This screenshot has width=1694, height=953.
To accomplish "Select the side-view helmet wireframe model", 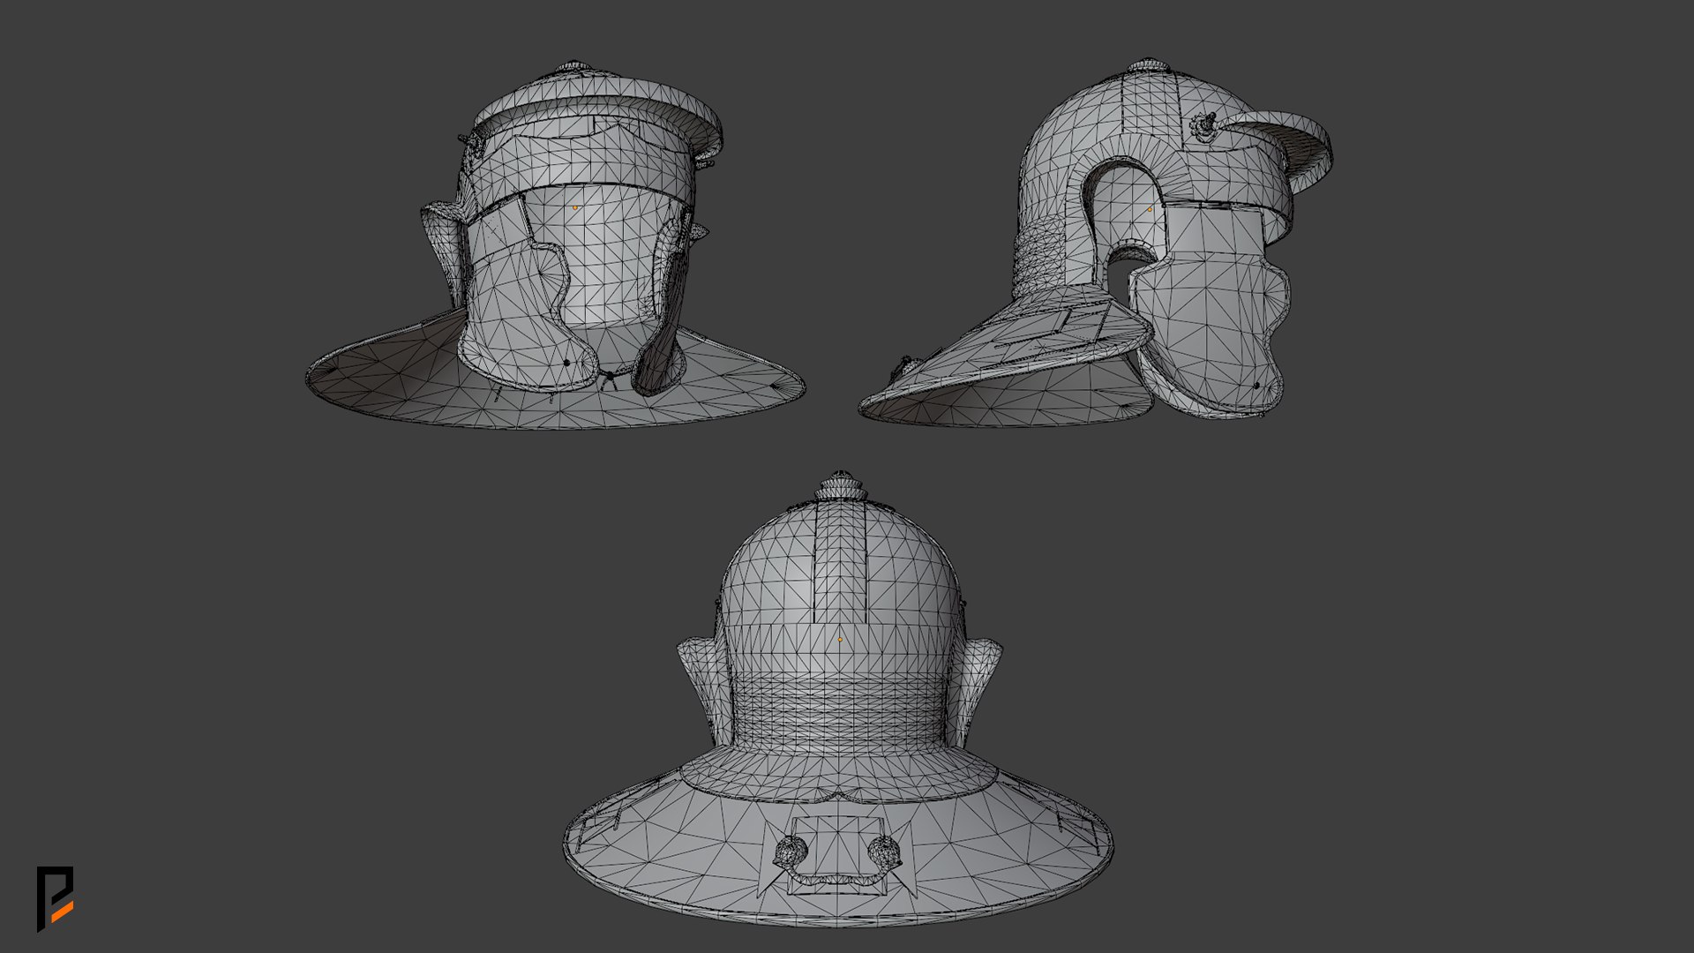I will (x=1095, y=243).
